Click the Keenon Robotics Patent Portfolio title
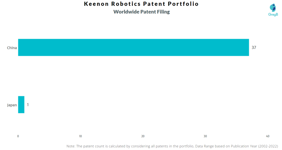282x150 pixels. coord(141,4)
